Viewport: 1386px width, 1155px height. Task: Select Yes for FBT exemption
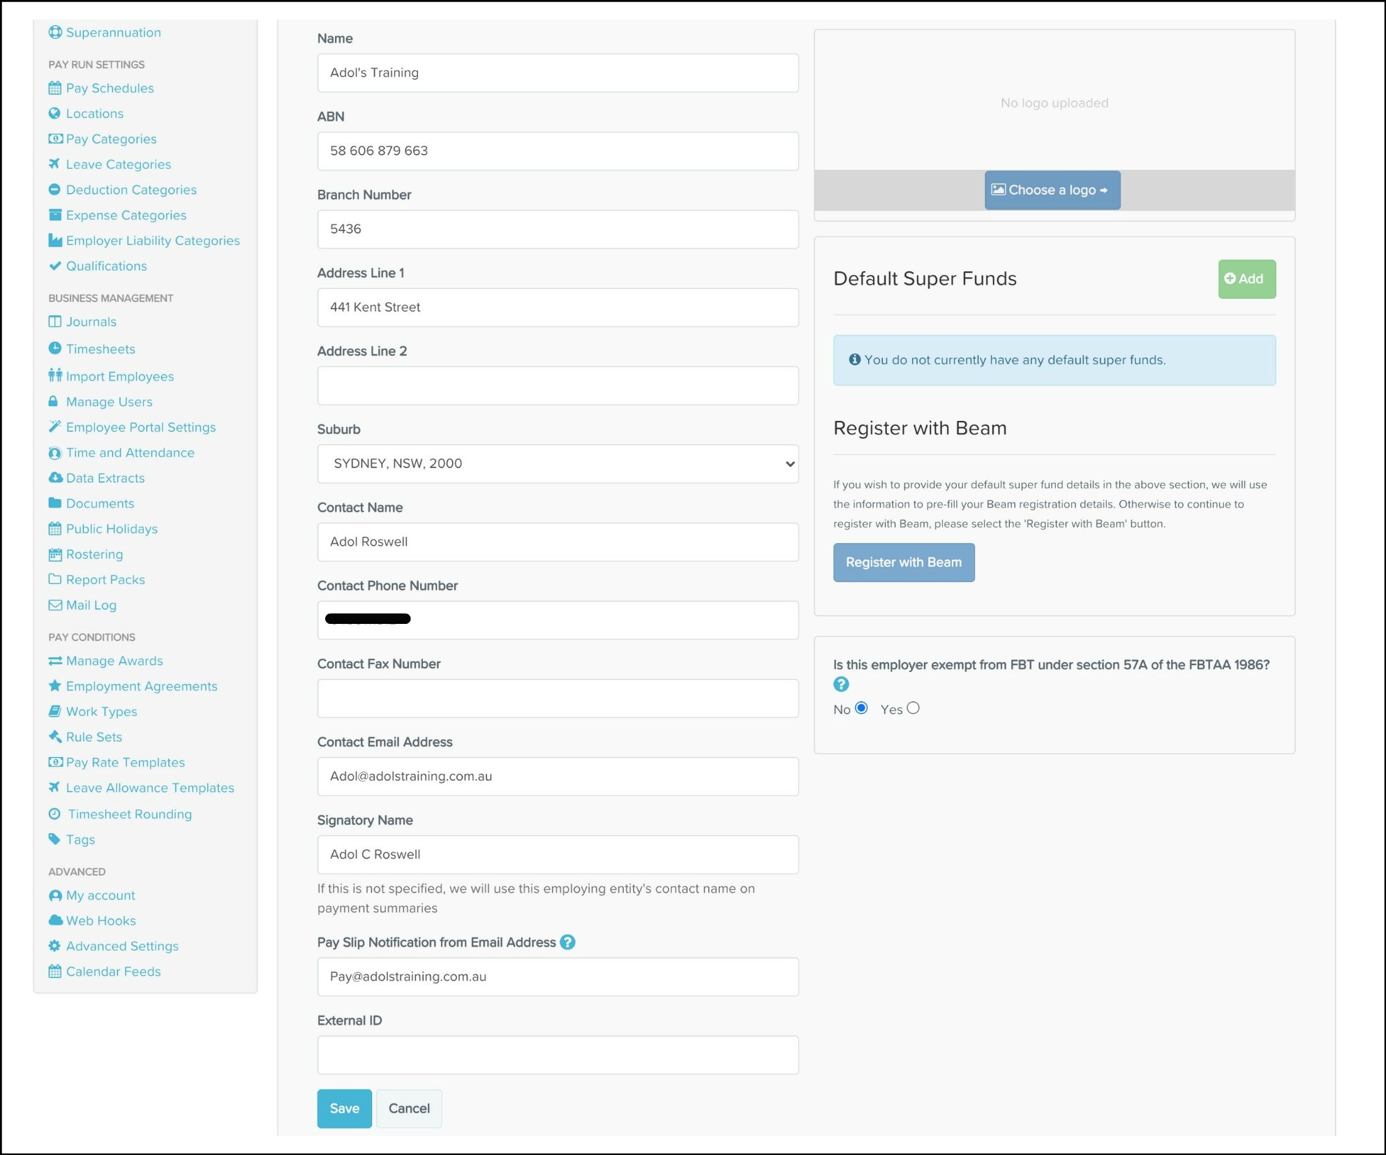tap(913, 708)
